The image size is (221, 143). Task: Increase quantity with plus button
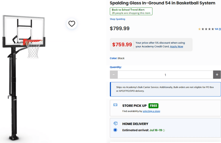click(217, 75)
